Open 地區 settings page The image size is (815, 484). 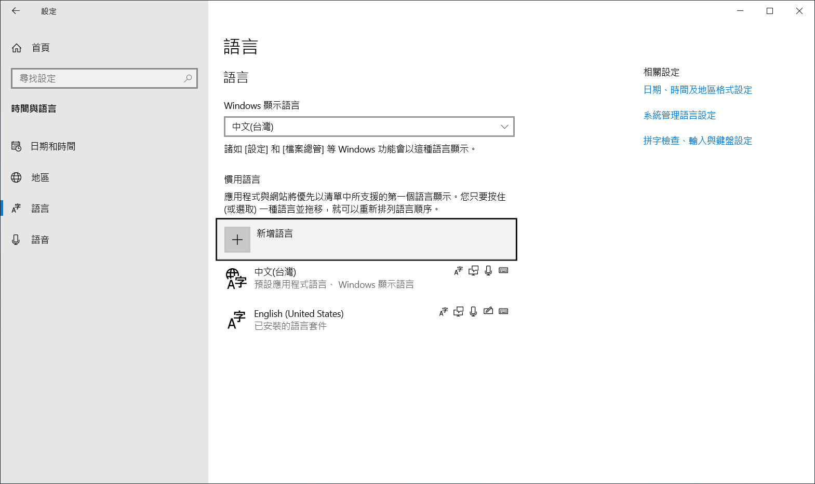click(x=40, y=177)
